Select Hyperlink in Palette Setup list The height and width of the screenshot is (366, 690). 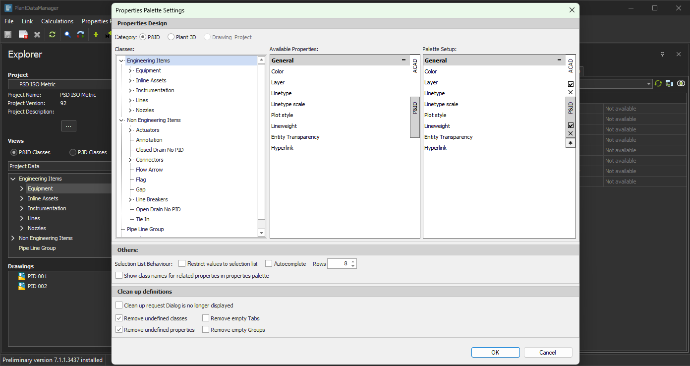435,148
